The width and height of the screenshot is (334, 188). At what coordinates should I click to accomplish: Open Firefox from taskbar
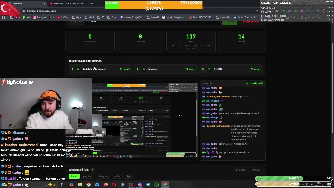coord(105,185)
